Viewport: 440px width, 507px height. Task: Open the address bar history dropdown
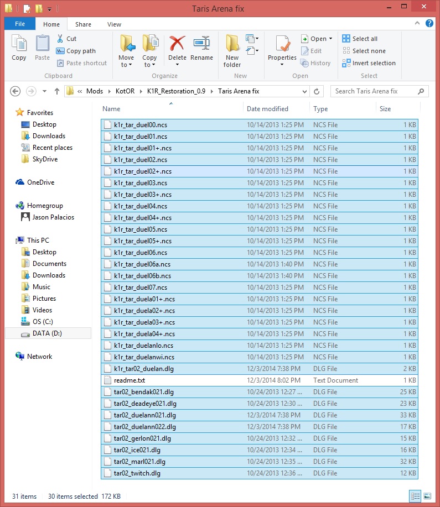pos(304,92)
